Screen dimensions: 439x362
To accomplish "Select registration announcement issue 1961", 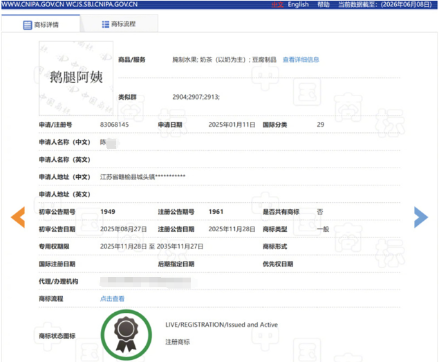I will 216,212.
